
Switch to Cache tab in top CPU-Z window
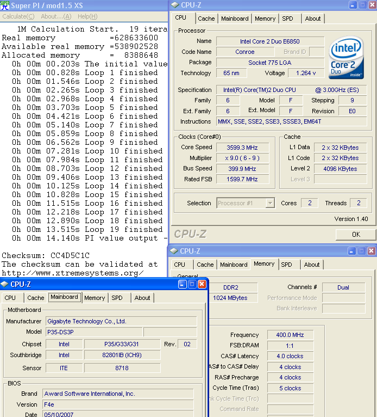[206, 19]
